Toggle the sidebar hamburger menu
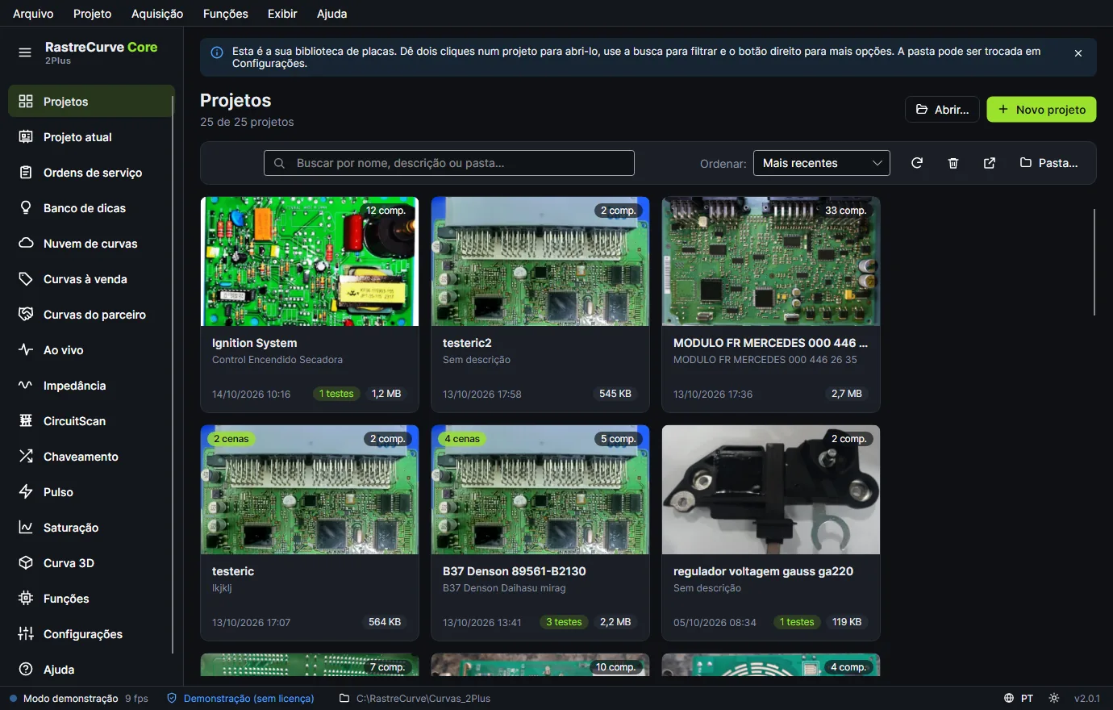 [25, 53]
